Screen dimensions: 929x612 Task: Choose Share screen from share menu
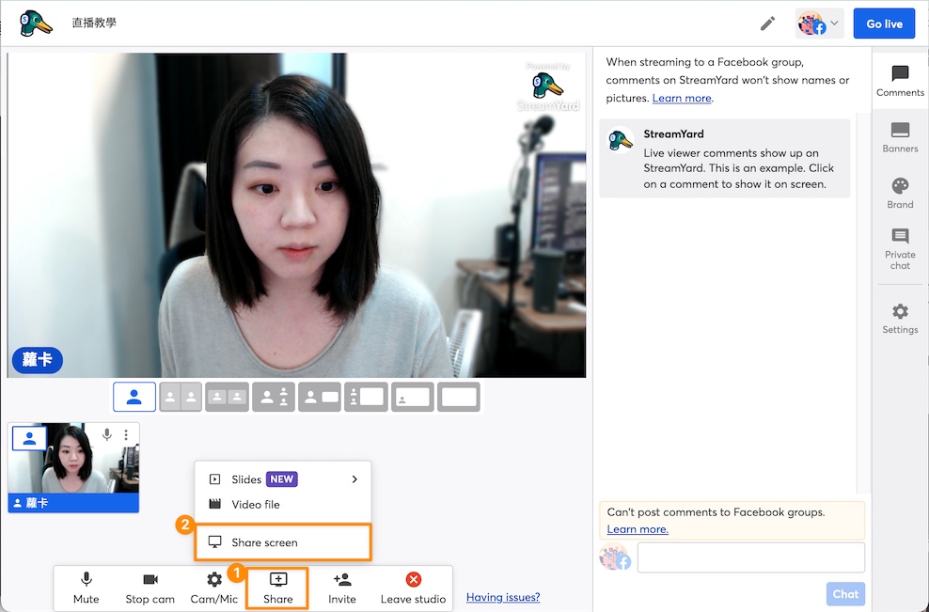click(x=283, y=542)
